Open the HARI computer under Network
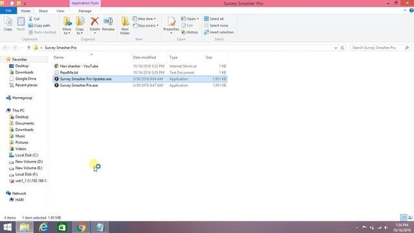This screenshot has height=233, width=414. (x=19, y=200)
